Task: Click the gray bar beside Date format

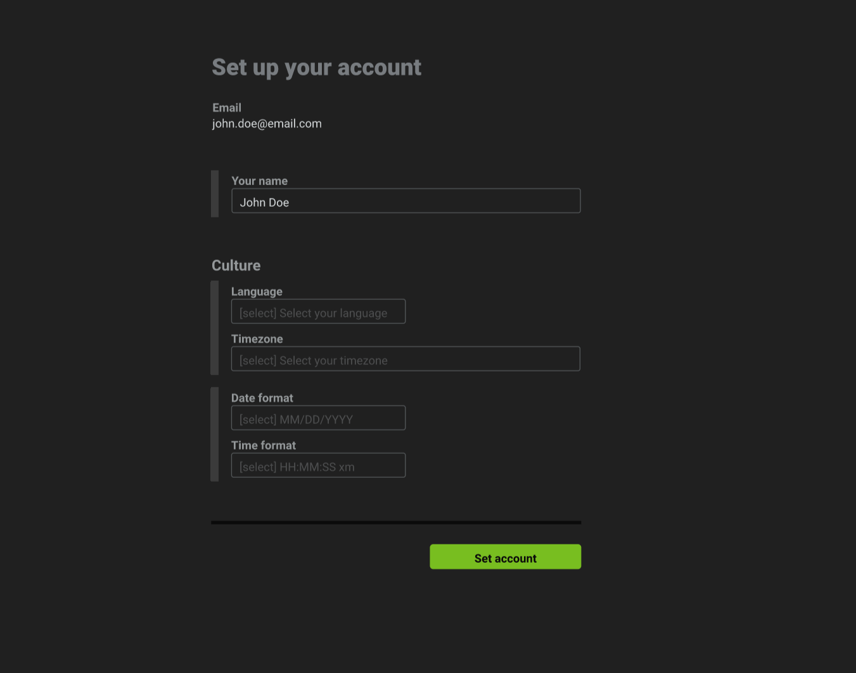Action: pyautogui.click(x=215, y=434)
